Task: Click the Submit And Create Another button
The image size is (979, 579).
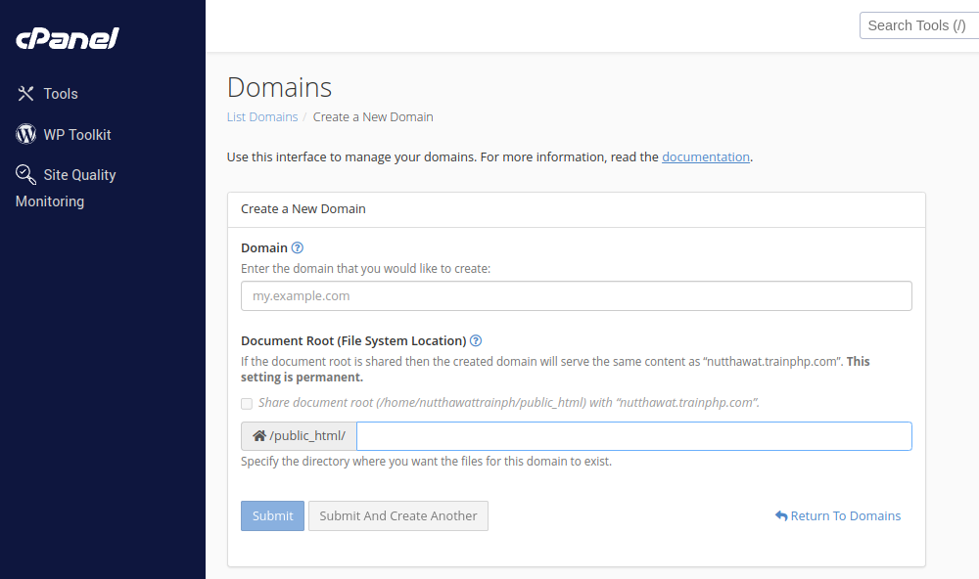Action: coord(397,516)
